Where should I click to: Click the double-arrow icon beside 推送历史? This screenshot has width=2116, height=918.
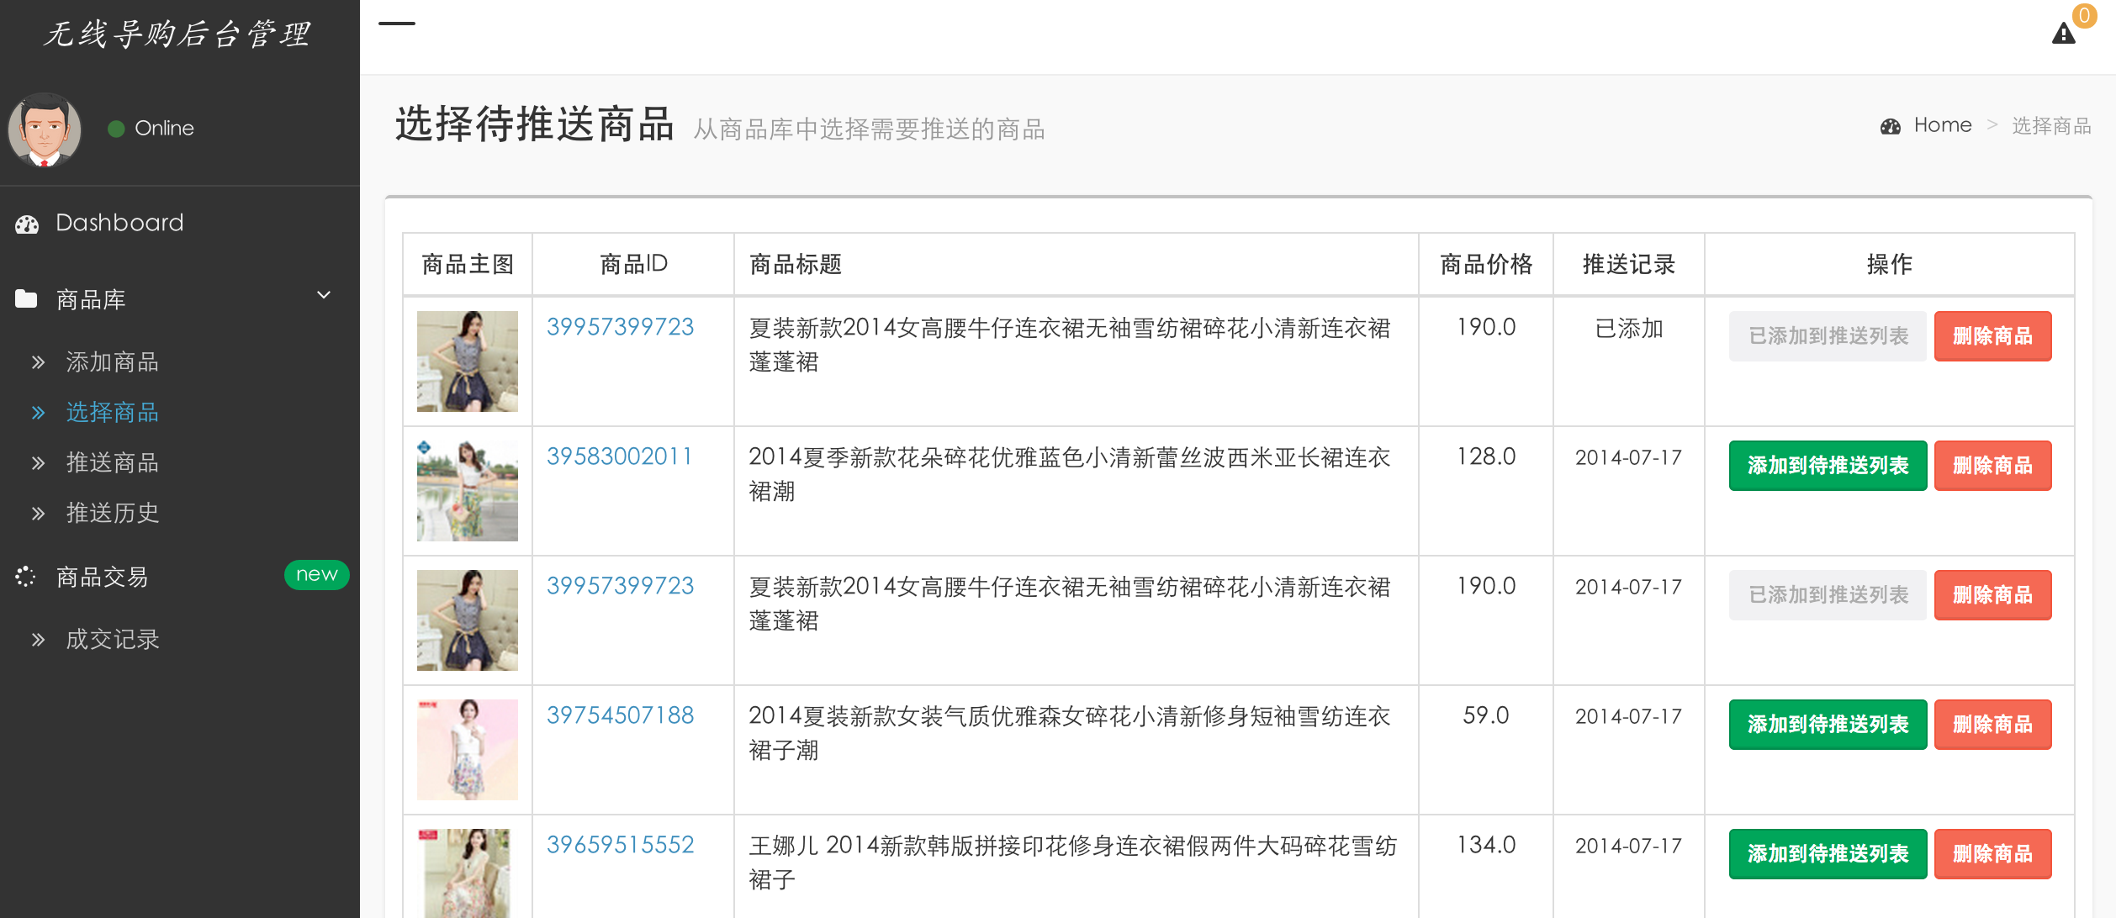click(38, 514)
